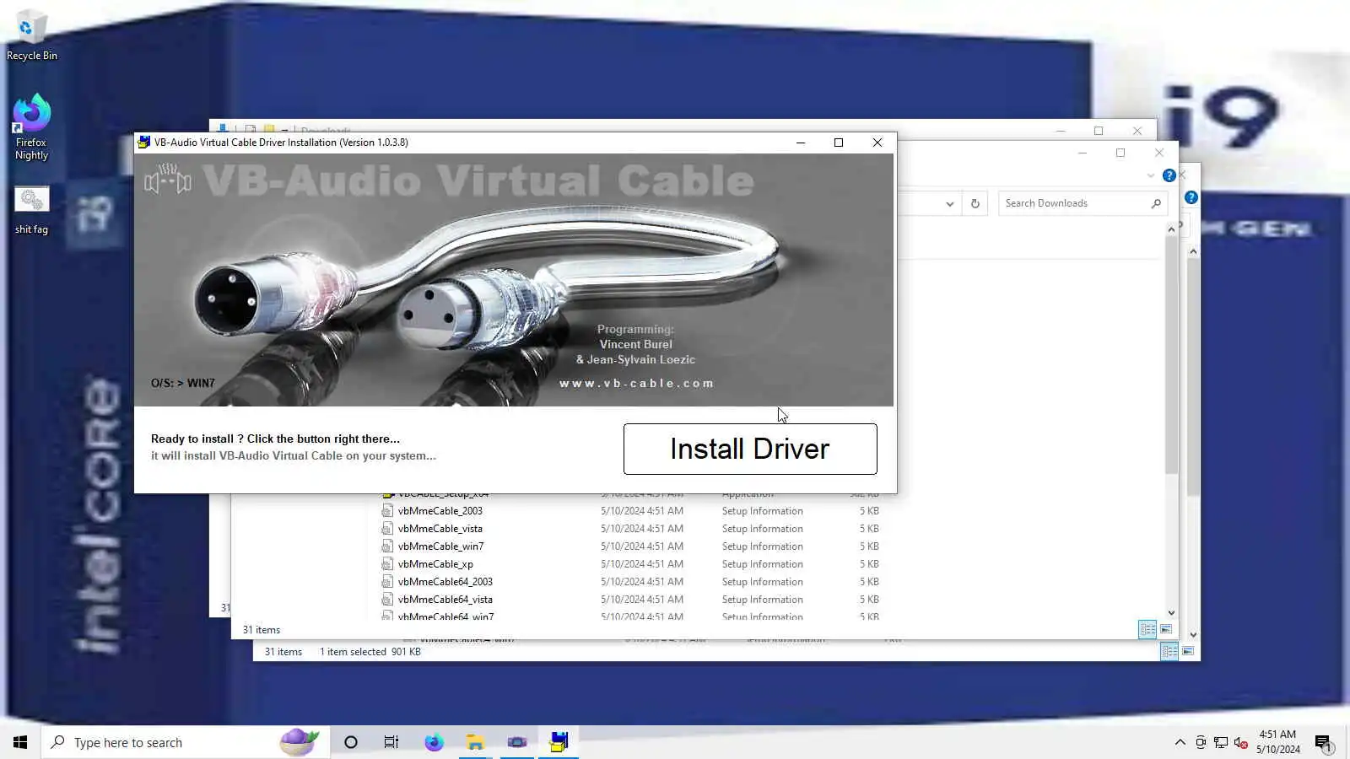Click the VB-Audio installer taskbar icon
Viewport: 1350px width, 759px height.
pyautogui.click(x=559, y=742)
